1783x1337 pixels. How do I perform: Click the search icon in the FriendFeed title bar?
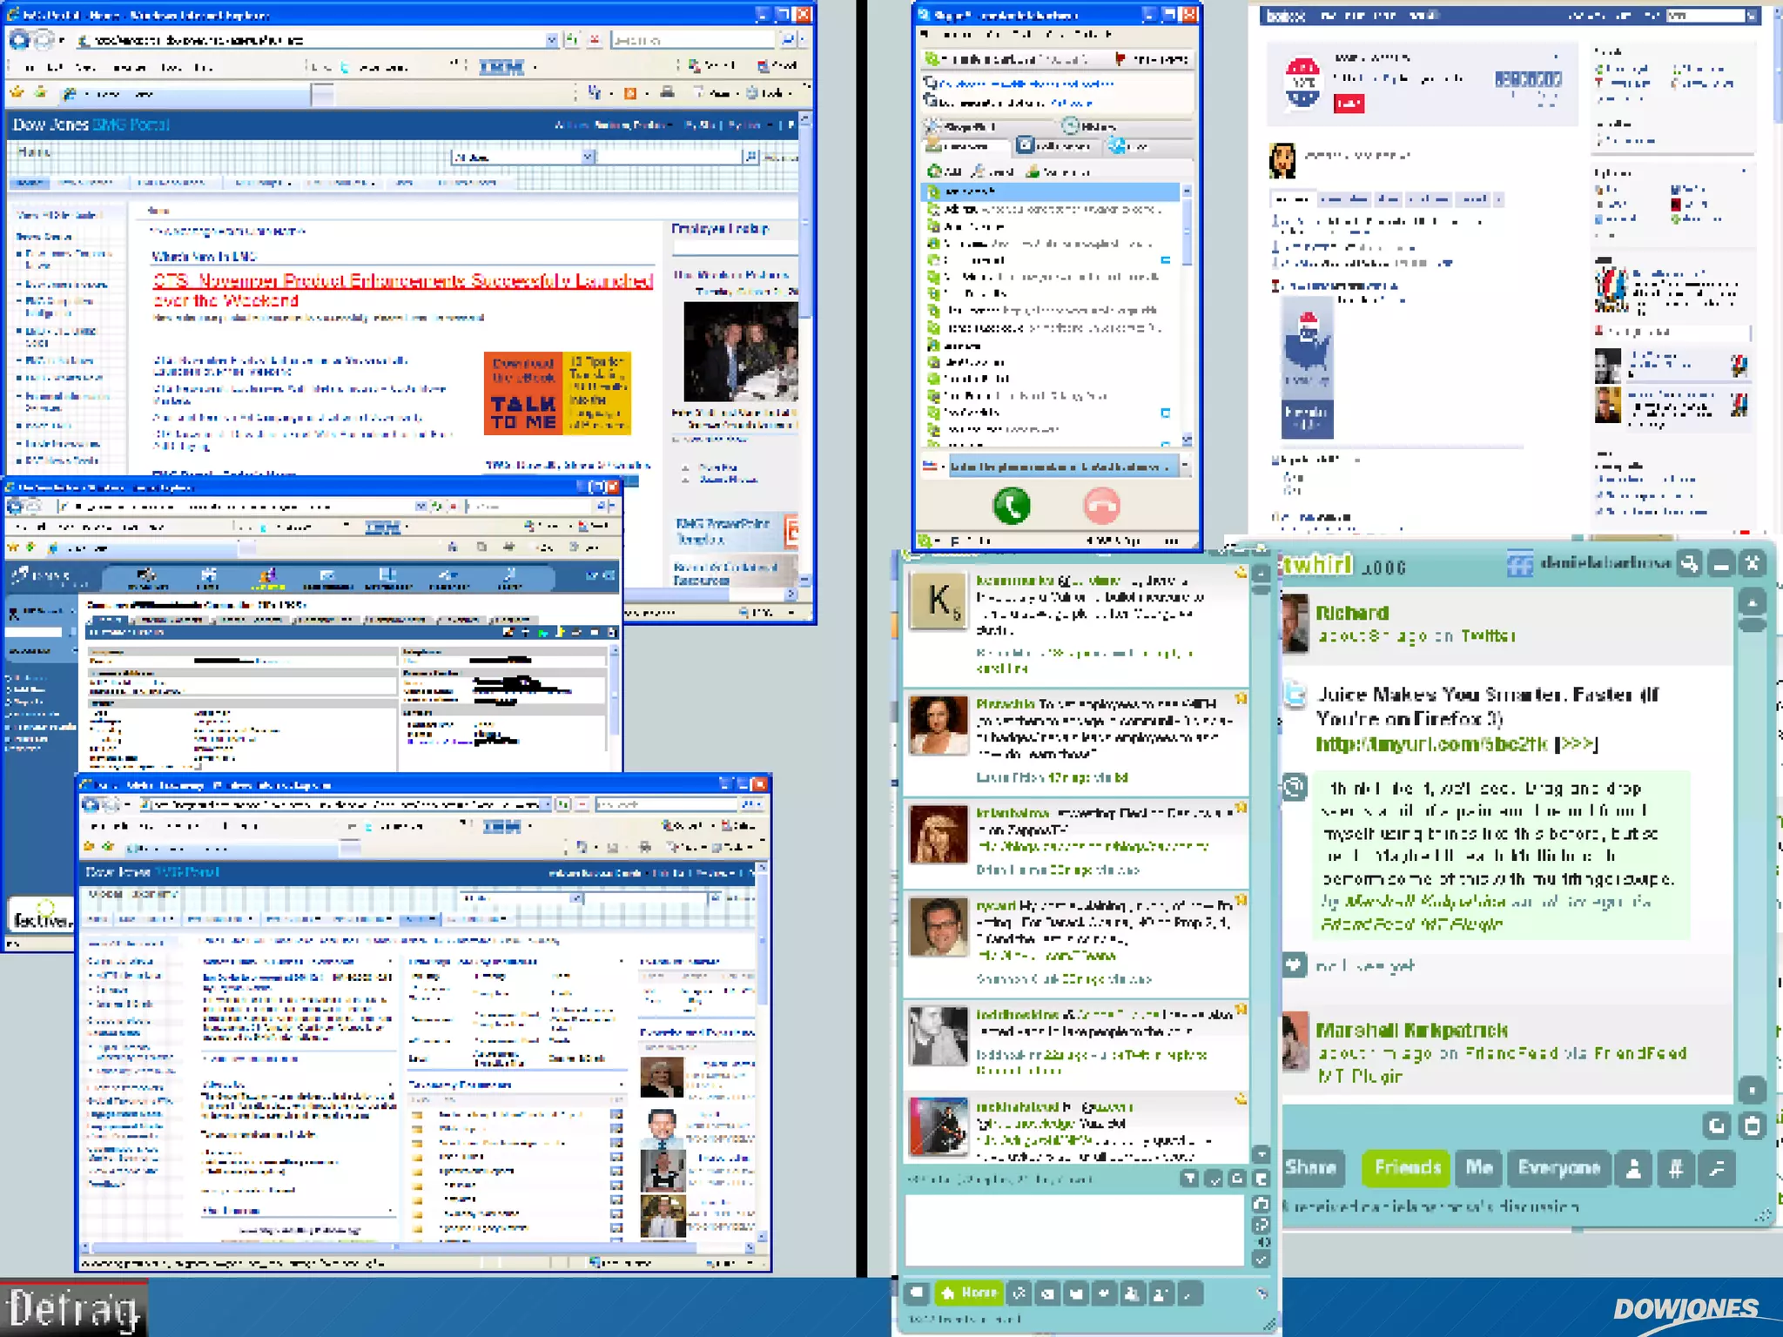pos(1689,564)
